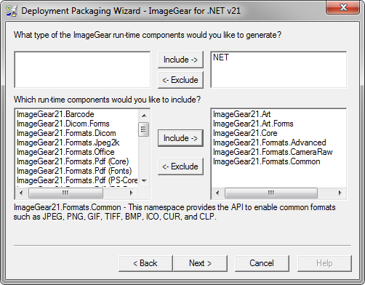Click the disabled Help button
Screen dimensions: 365x285
324,263
